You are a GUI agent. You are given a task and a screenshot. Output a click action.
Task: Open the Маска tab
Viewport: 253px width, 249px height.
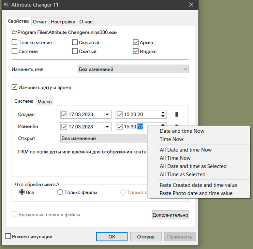44,102
